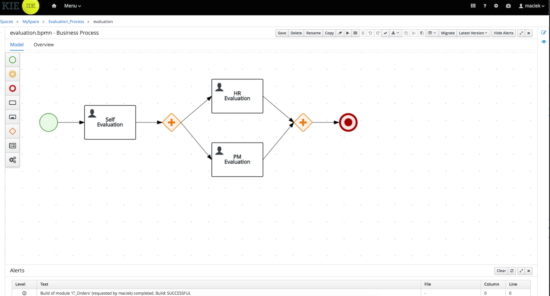
Task: Click the build SUCCESSFUL alert message
Action: [115, 293]
